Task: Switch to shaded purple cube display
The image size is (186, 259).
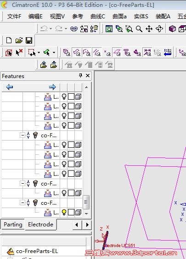Action: click(172, 29)
